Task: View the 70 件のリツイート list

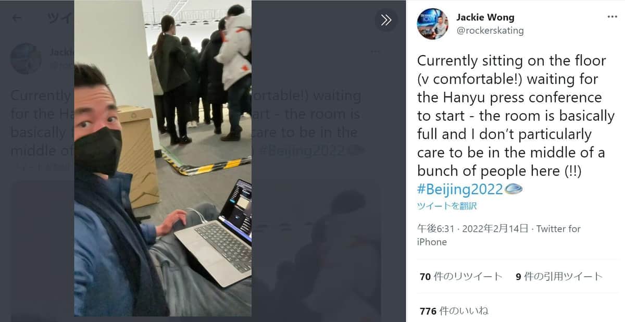Action: click(461, 277)
